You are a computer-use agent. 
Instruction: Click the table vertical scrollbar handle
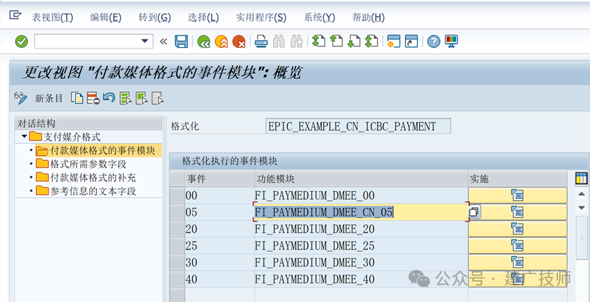(582, 237)
